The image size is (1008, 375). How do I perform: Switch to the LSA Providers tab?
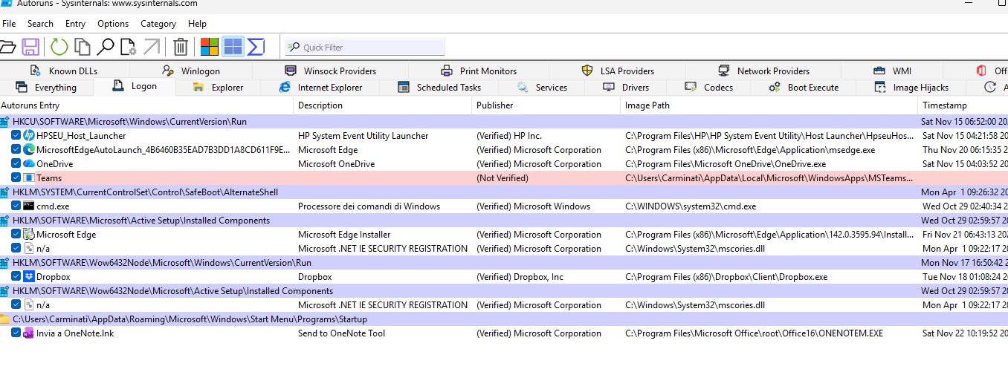coord(618,71)
